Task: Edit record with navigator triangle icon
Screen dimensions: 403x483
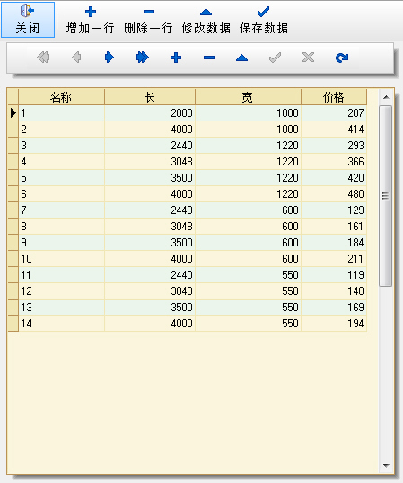Action: [x=242, y=58]
